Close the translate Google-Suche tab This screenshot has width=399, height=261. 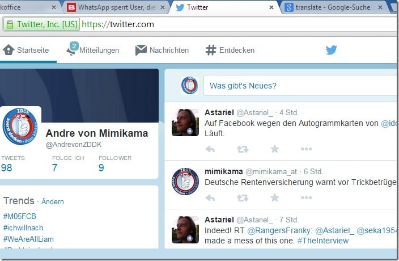pos(380,7)
